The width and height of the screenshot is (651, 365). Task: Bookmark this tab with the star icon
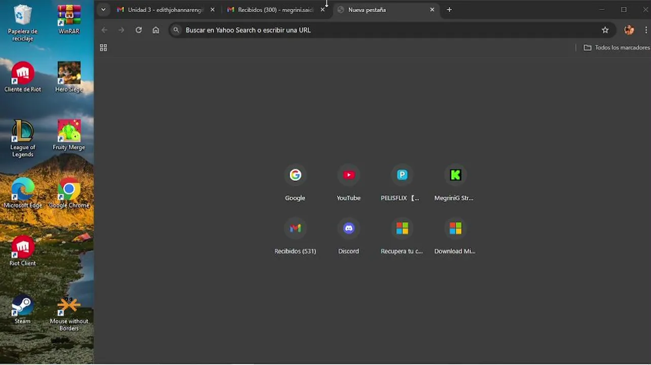pyautogui.click(x=605, y=30)
